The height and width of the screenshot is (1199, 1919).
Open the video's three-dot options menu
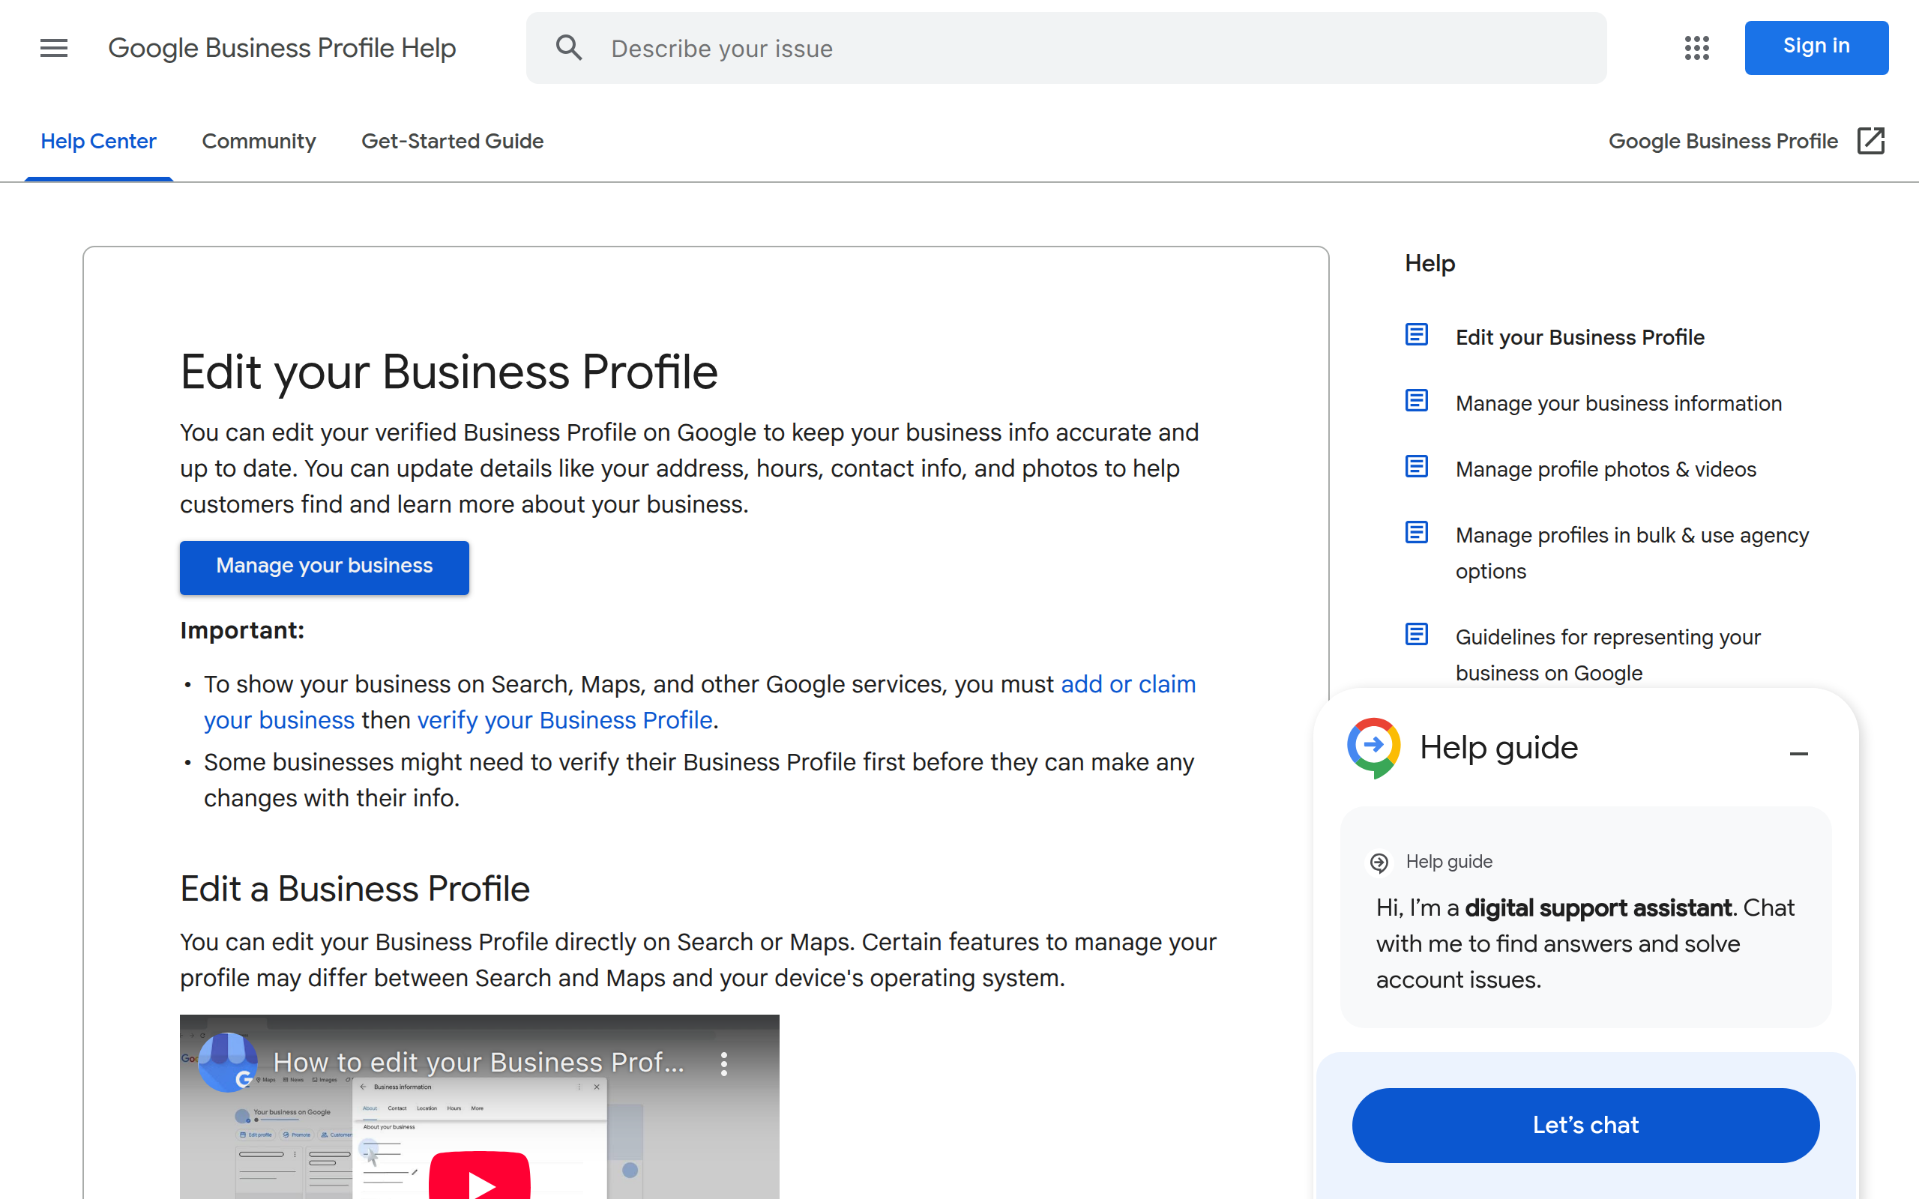[724, 1063]
